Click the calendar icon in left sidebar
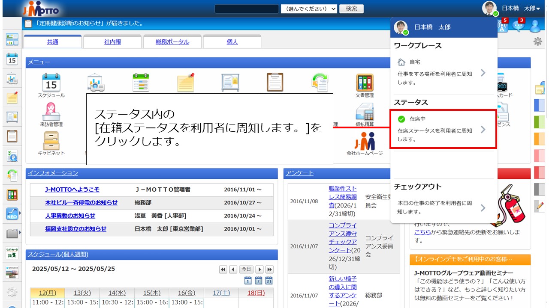Image resolution: width=549 pixels, height=308 pixels. pos(12,59)
